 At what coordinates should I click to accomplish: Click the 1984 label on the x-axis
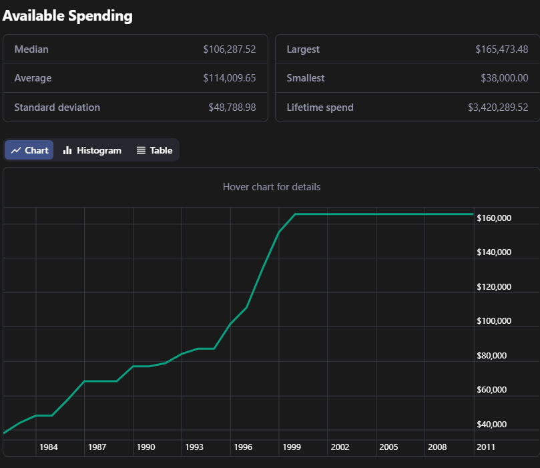(x=49, y=447)
